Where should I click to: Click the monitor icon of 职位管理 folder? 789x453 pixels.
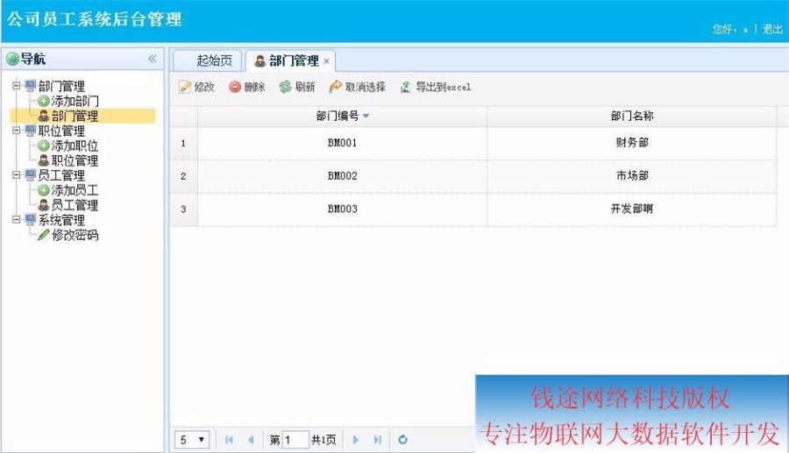pyautogui.click(x=31, y=131)
